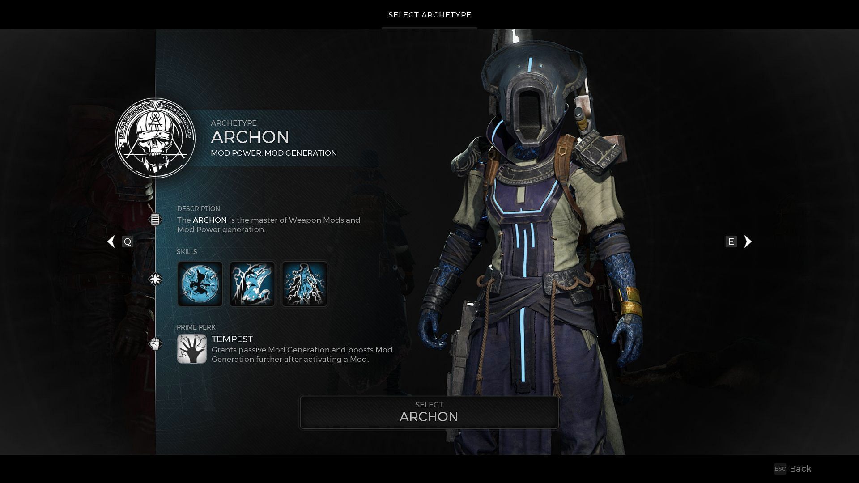Open the SELECT ARCHETYPE menu header
Viewport: 859px width, 483px height.
point(429,15)
